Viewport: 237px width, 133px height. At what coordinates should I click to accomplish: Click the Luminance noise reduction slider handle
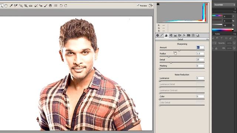click(x=160, y=81)
